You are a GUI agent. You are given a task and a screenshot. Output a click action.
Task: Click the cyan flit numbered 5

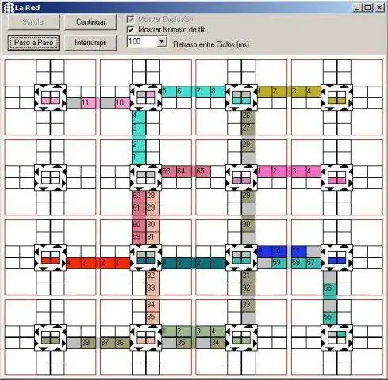169,91
